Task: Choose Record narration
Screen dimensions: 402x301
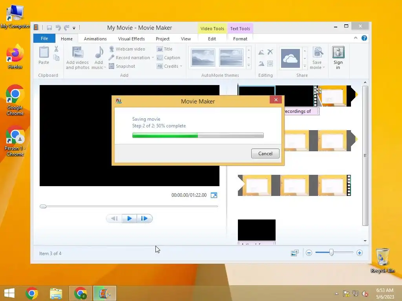Action: point(130,58)
